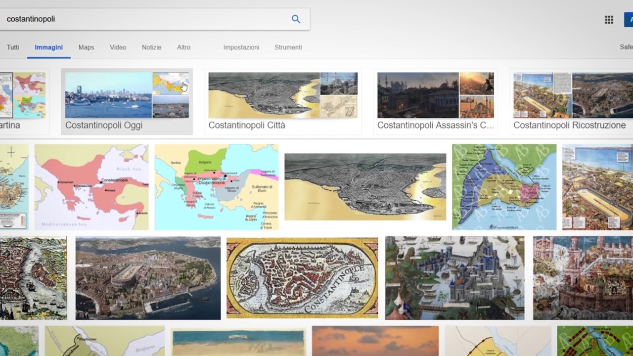Open the sandy beach and sea image

tap(238, 343)
